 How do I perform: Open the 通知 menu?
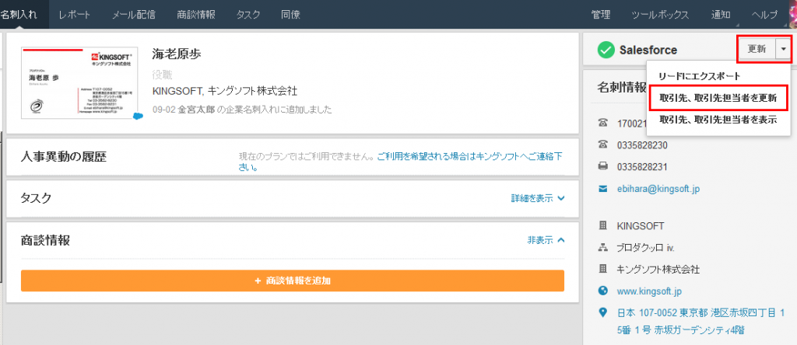(721, 15)
